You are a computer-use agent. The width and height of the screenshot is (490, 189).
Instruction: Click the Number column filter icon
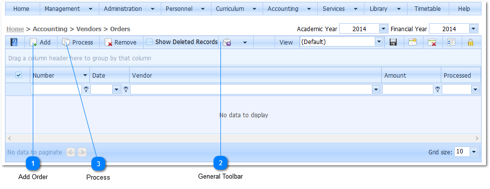(86, 90)
